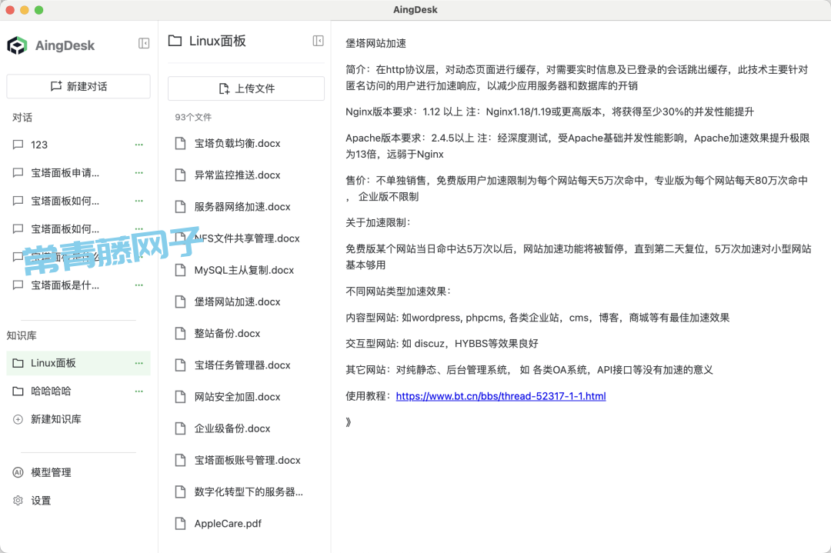Click document icon of 企业级备份.docx
The width and height of the screenshot is (831, 553).
pos(180,428)
